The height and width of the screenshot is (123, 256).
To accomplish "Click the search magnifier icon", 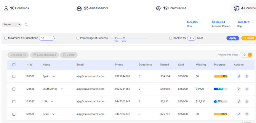I will [x=26, y=25].
